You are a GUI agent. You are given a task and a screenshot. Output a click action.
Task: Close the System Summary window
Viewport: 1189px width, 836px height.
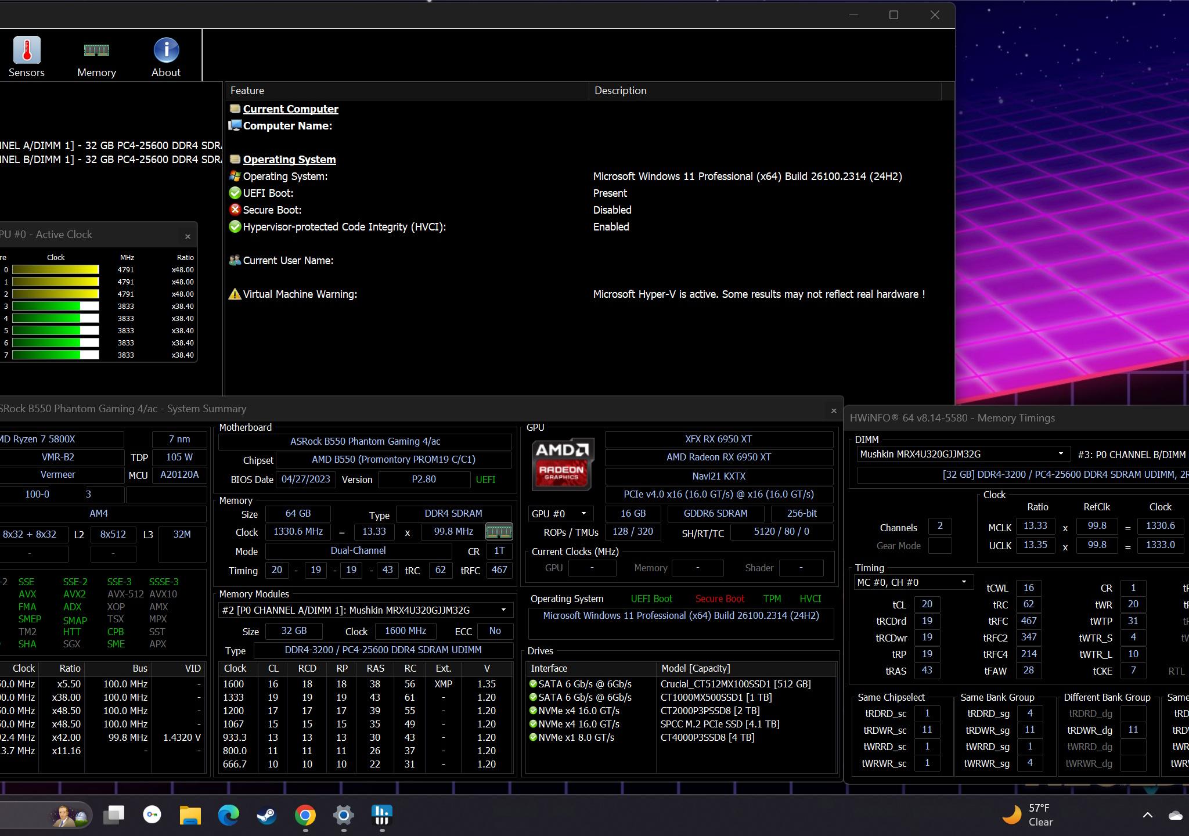coord(834,410)
